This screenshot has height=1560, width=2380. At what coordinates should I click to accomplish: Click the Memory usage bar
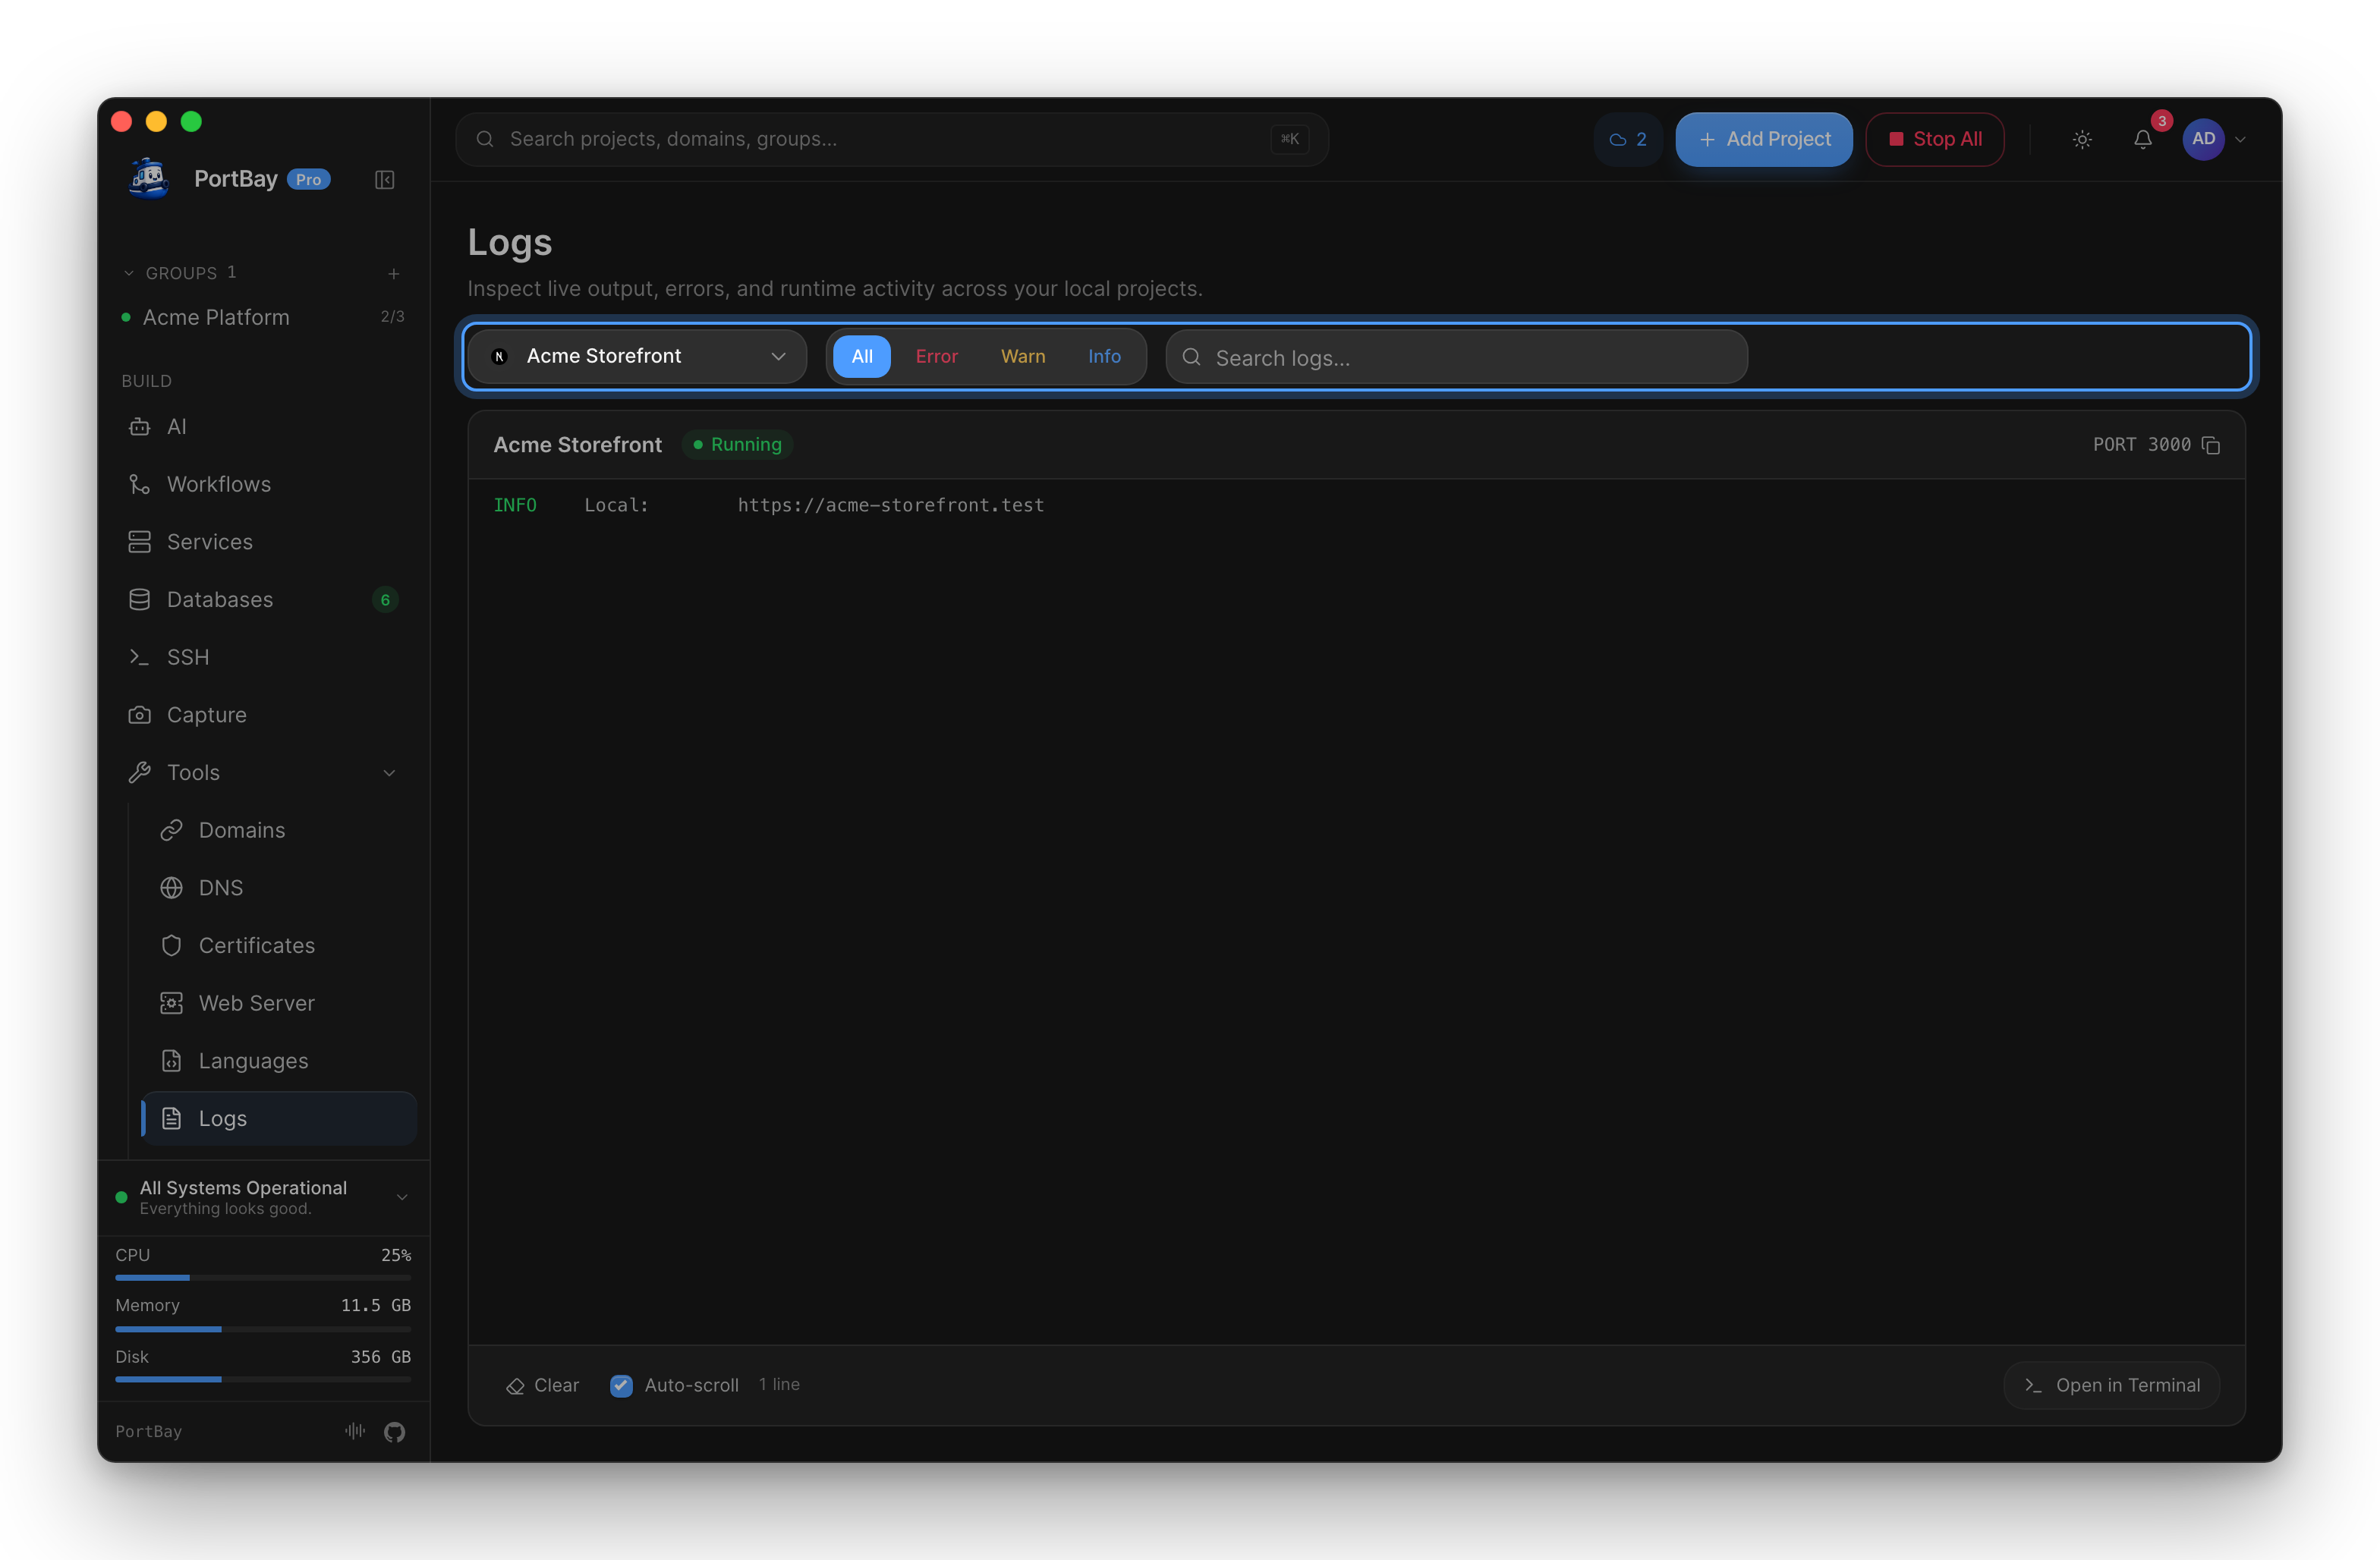(263, 1329)
